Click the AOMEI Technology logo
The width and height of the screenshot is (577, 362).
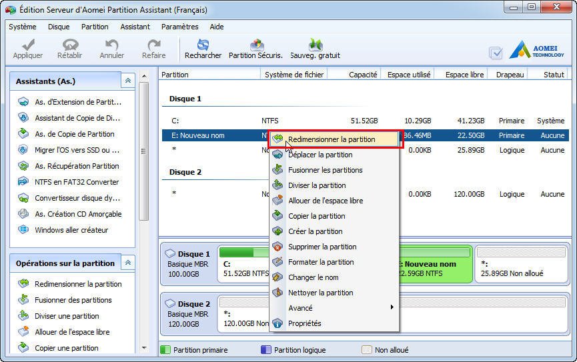pos(536,50)
